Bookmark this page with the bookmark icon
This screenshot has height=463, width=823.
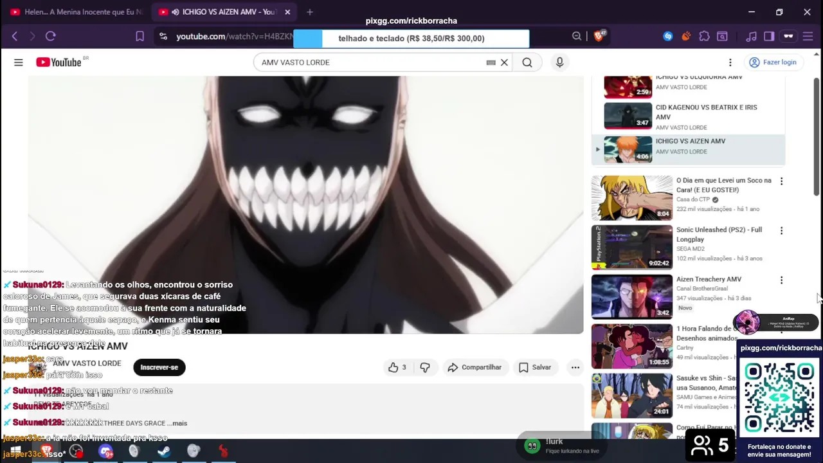(140, 37)
